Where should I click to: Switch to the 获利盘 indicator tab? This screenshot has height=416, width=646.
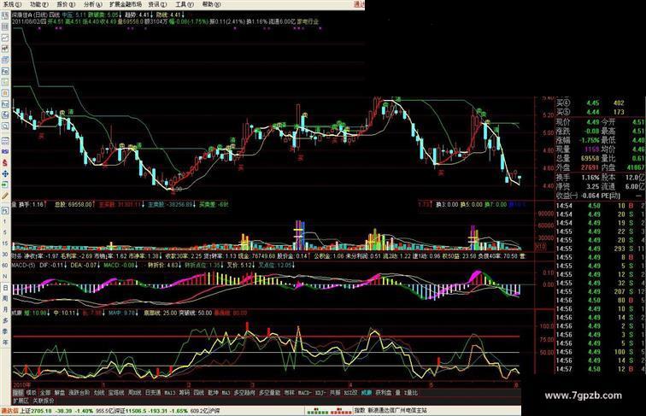click(384, 393)
